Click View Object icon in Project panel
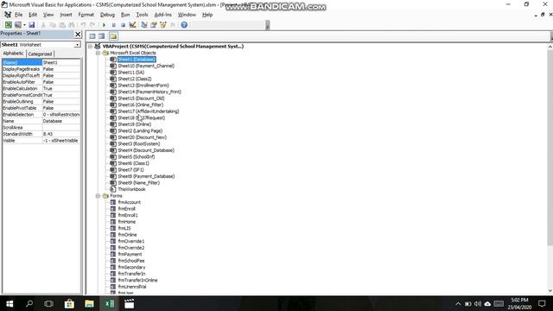Image resolution: width=553 pixels, height=311 pixels. pos(102,36)
